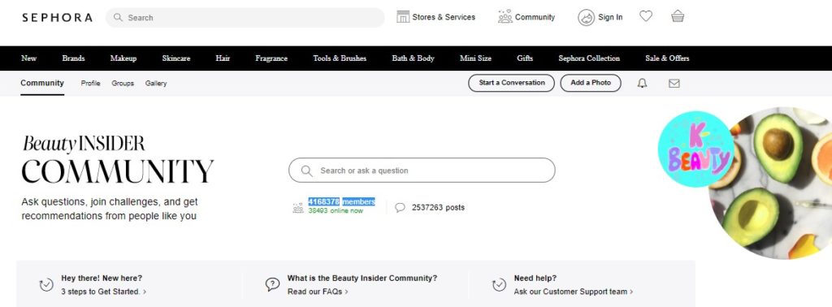Open the New menu
This screenshot has width=832, height=307.
point(28,58)
